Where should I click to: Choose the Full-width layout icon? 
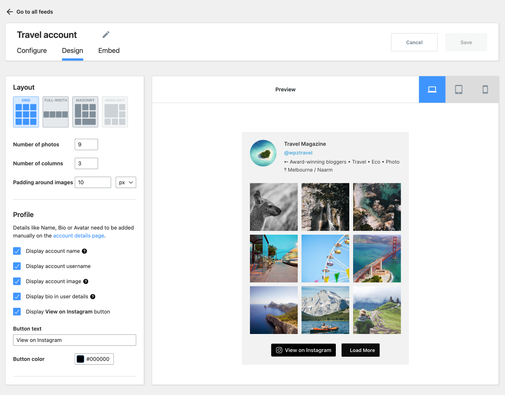56,112
